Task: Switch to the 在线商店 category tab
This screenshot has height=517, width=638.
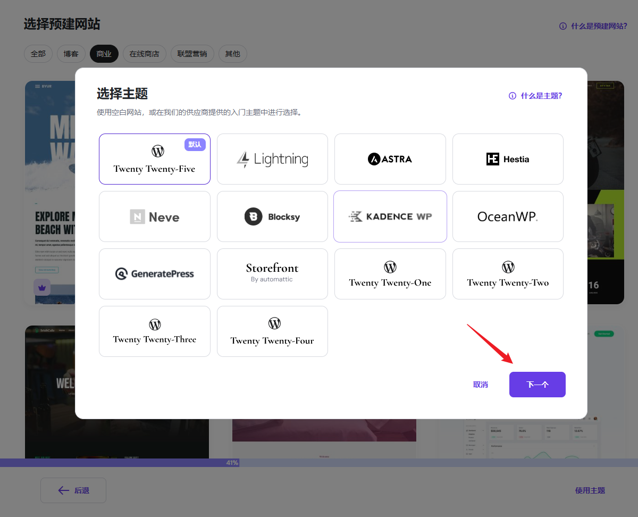Action: [144, 54]
